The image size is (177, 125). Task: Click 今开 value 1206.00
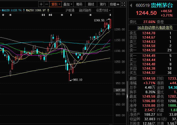[149, 101]
